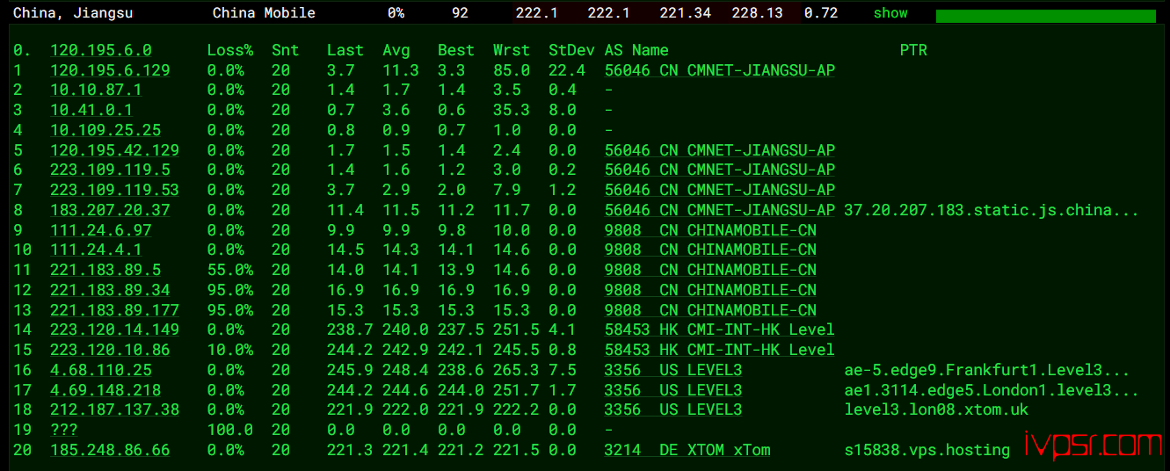The image size is (1170, 471).
Task: Open AS 9808 CHINAMOBILE-CN link on hop 10
Action: pos(710,250)
